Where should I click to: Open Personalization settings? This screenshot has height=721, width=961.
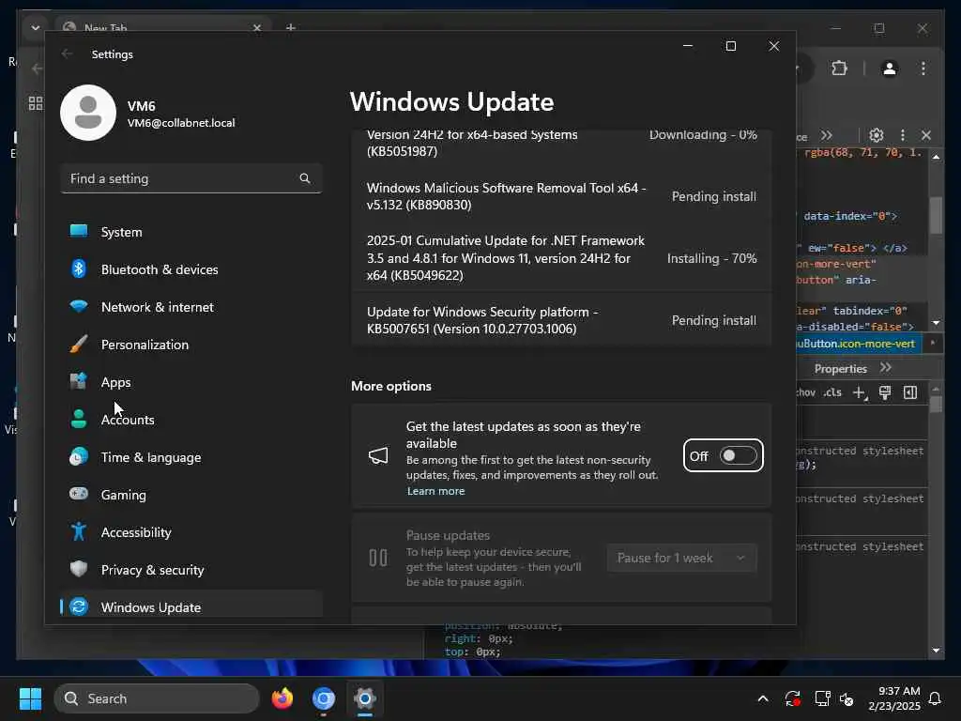191,345
